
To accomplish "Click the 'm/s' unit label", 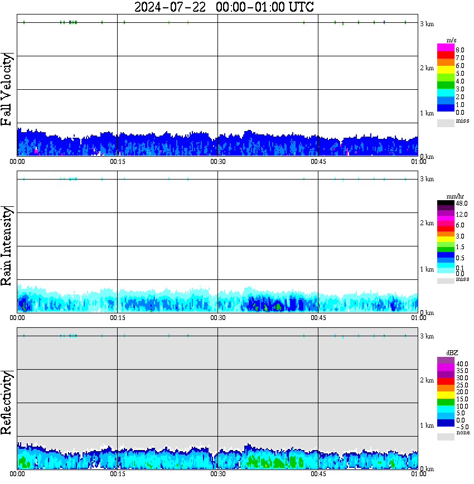I will [x=451, y=40].
